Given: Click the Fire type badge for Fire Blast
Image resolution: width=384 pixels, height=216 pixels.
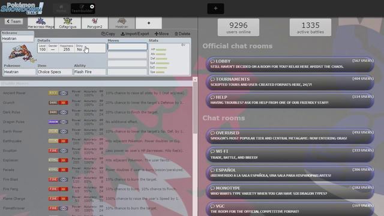Looking at the screenshot, I should click(x=53, y=179).
